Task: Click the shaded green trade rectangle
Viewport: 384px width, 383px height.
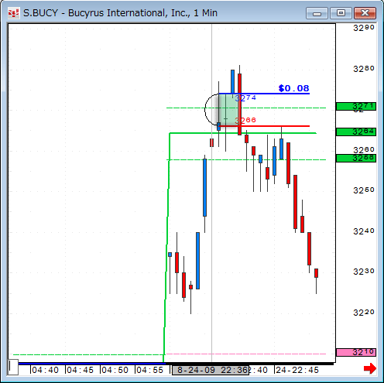Action: [x=228, y=109]
